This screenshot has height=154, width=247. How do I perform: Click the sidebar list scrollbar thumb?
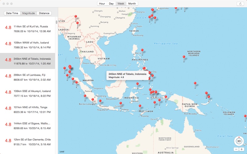57,22
